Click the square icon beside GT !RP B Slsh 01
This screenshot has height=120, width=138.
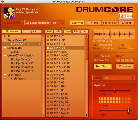pos(48,105)
